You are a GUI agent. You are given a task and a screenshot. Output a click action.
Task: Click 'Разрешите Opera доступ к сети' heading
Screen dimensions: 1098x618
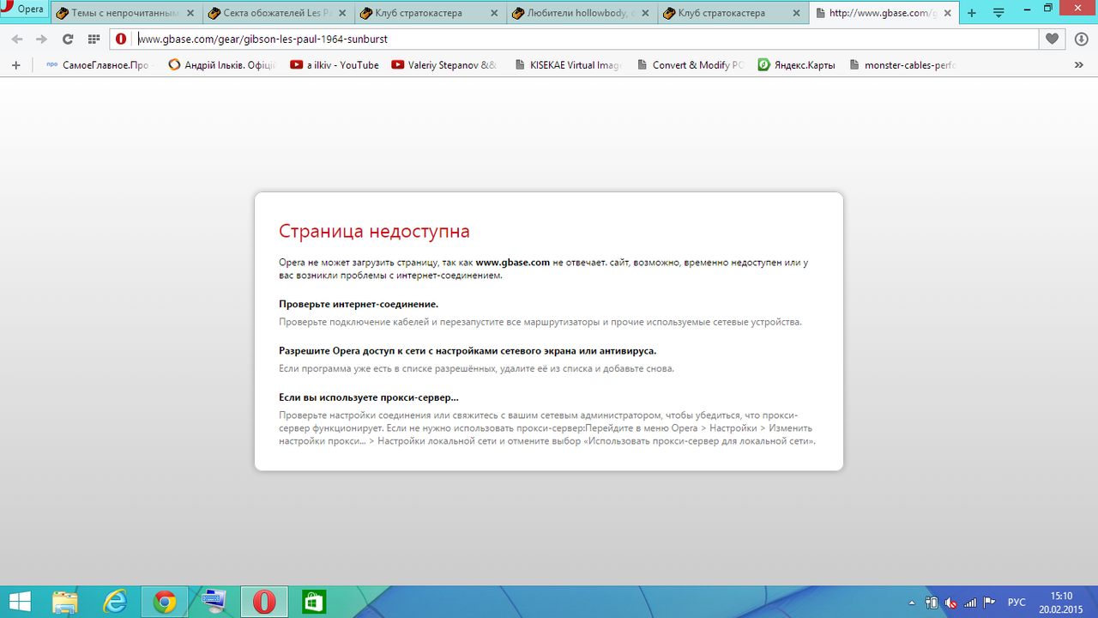click(x=468, y=351)
